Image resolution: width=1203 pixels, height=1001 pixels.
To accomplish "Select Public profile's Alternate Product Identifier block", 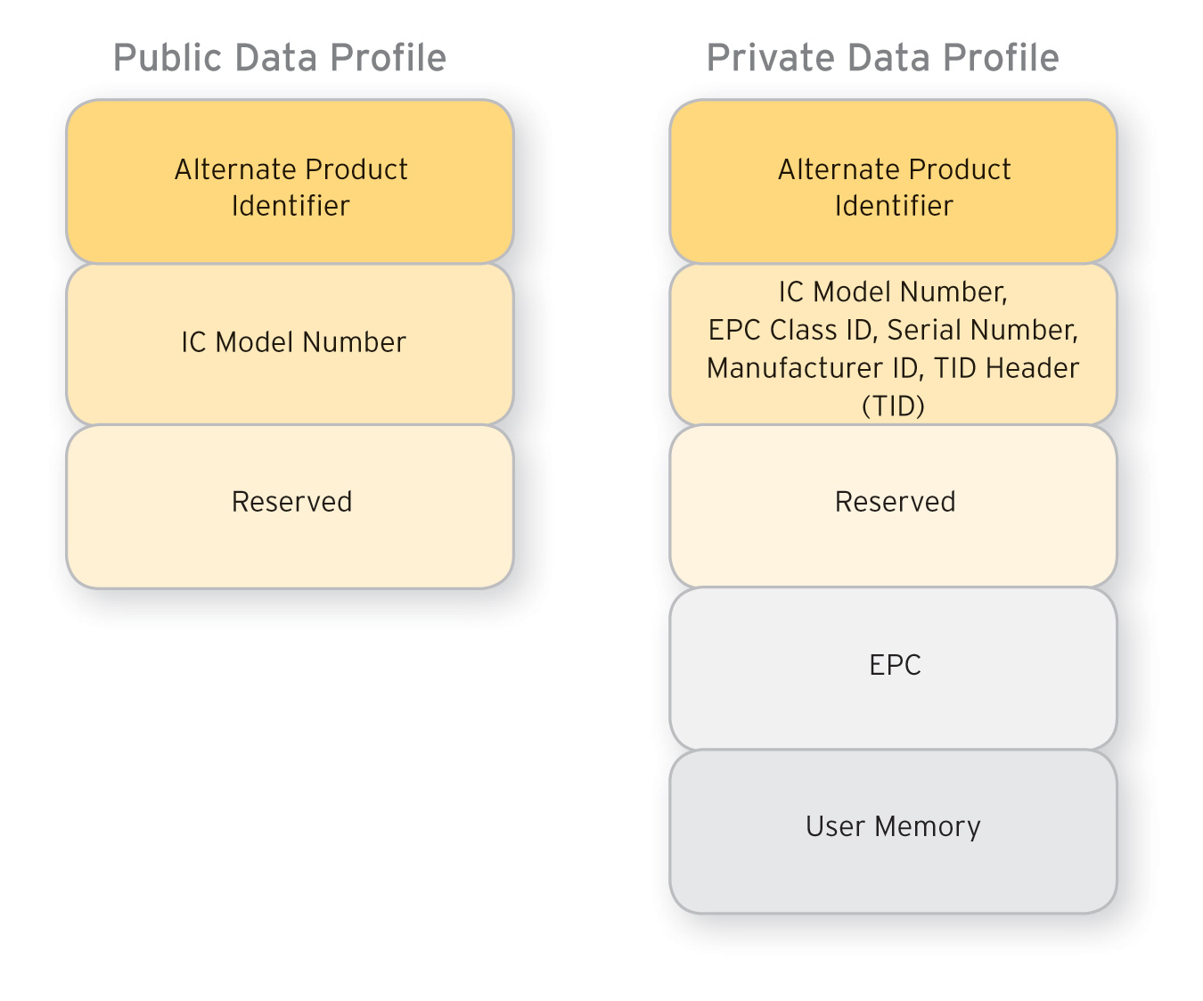I will pos(291,182).
